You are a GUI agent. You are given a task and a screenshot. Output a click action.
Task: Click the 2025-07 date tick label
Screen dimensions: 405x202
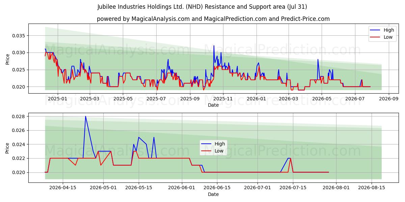156,99
